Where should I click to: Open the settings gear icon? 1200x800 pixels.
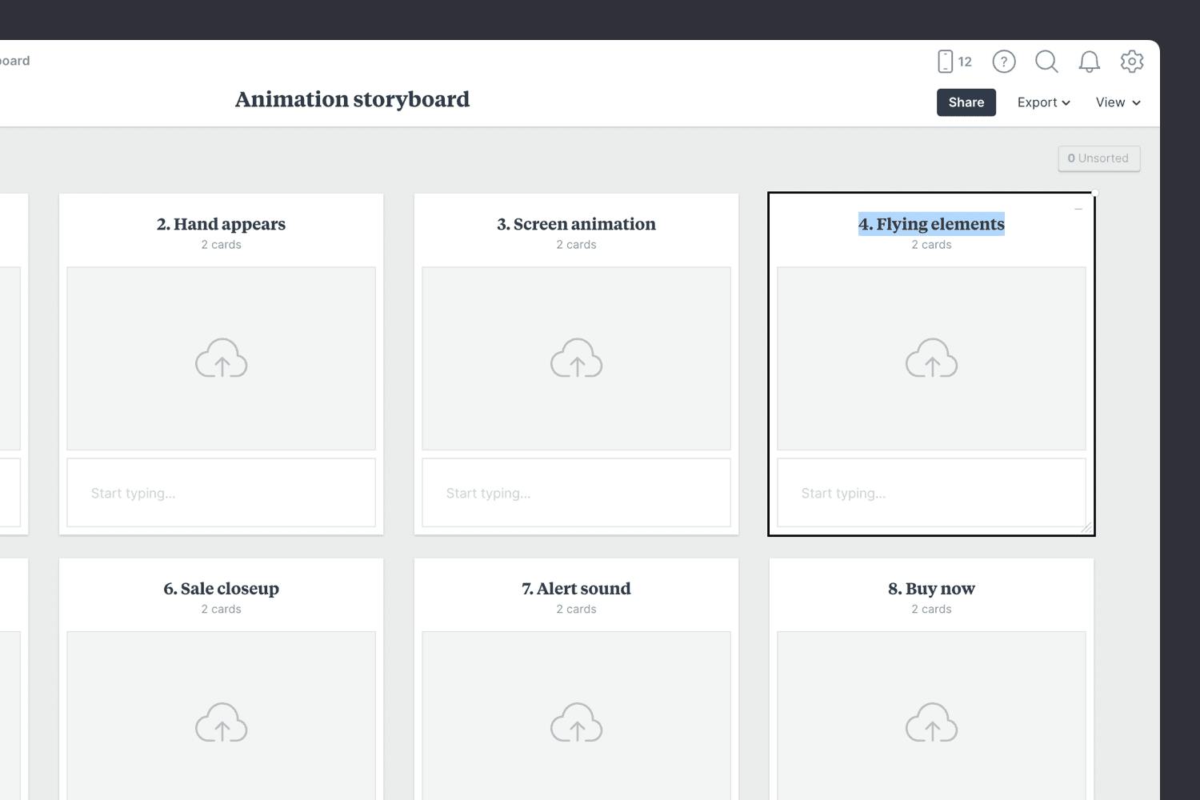tap(1132, 62)
